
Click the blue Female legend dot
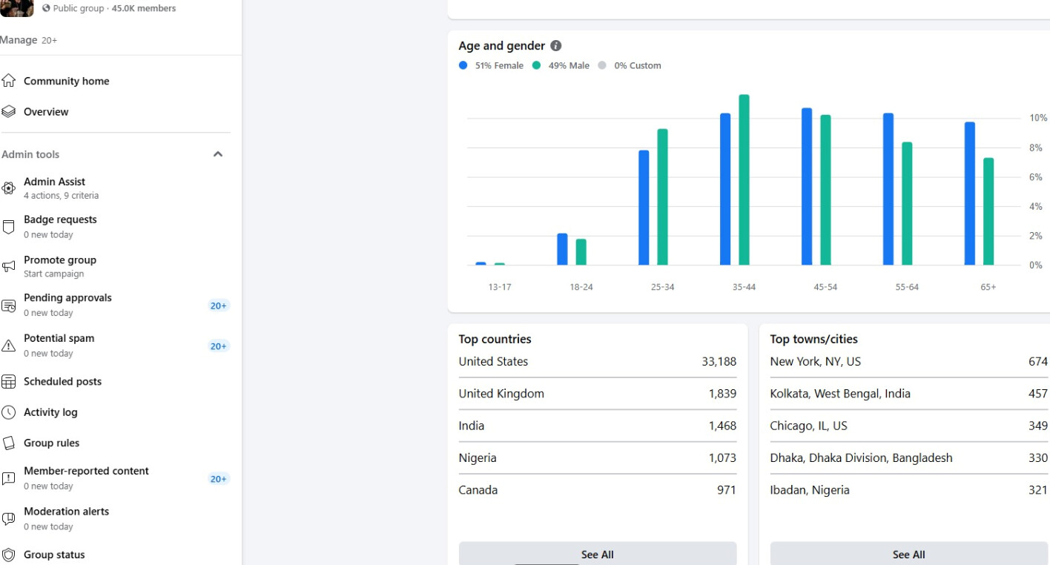[x=463, y=65]
